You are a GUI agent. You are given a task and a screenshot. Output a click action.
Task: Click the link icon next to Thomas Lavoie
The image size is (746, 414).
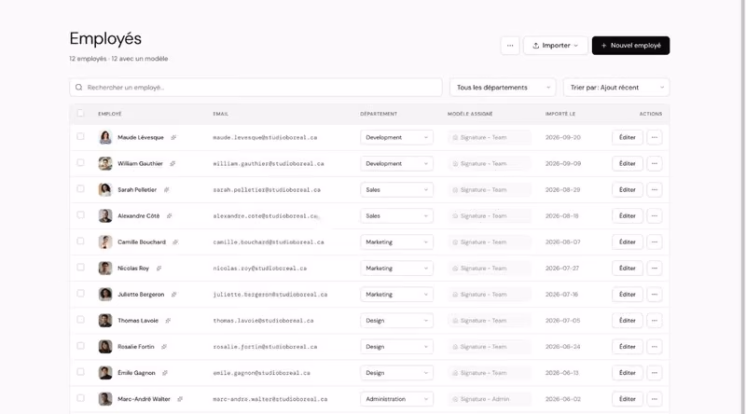[x=168, y=321]
